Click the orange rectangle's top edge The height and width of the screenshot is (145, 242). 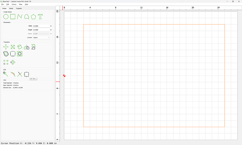point(154,25)
